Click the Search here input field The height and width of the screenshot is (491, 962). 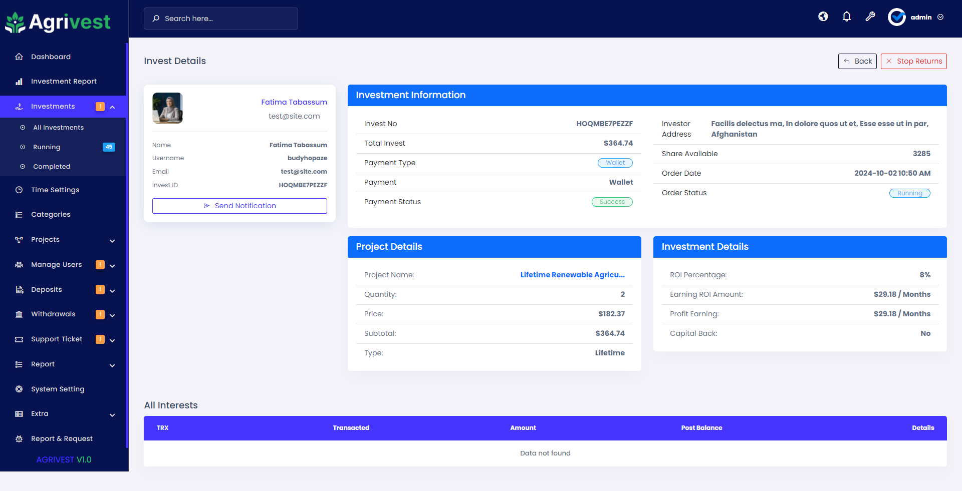(221, 19)
